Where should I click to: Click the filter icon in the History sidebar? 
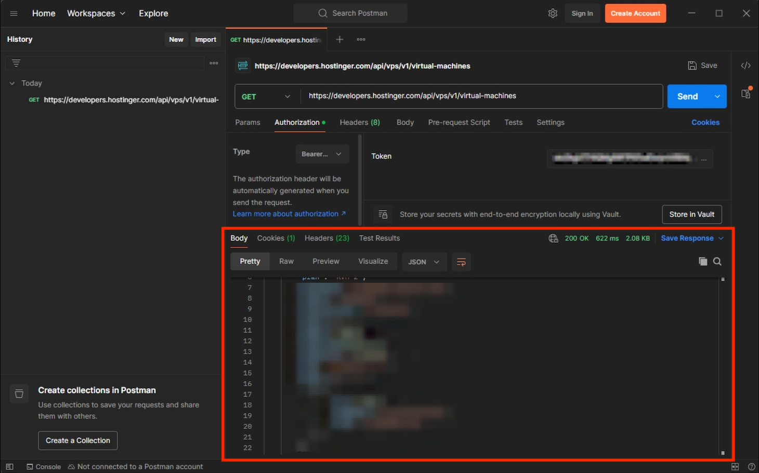pyautogui.click(x=16, y=62)
